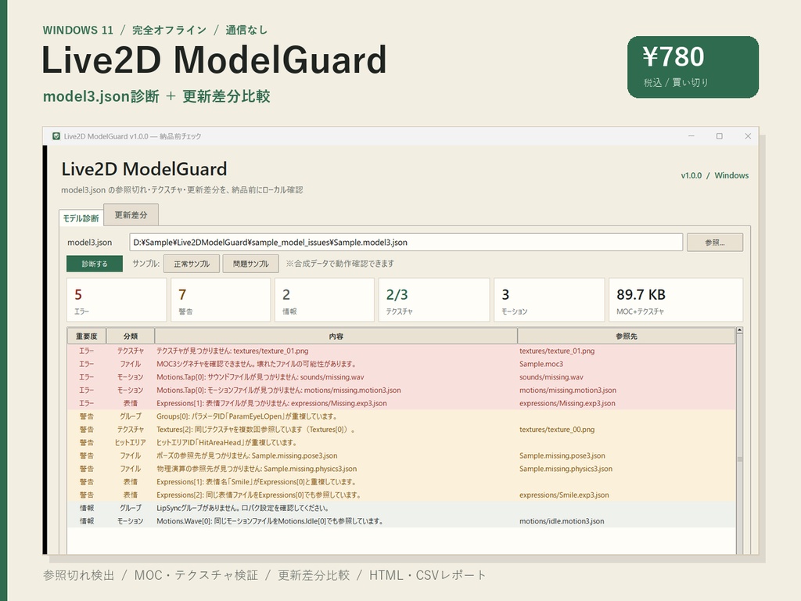Select the Expressions[1] 表情ファイルが見つかりません row
The width and height of the screenshot is (801, 601).
coord(401,403)
